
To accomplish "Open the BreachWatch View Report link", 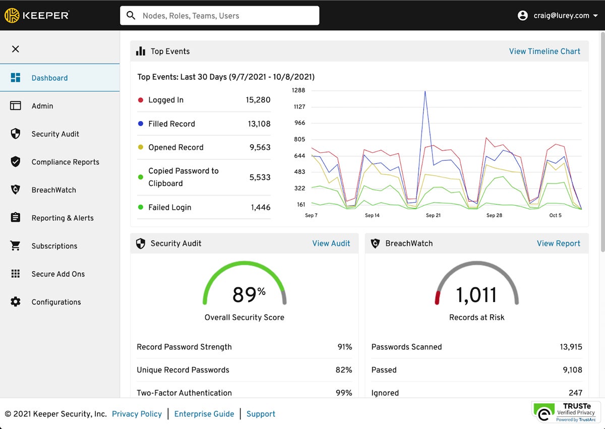I will point(558,243).
